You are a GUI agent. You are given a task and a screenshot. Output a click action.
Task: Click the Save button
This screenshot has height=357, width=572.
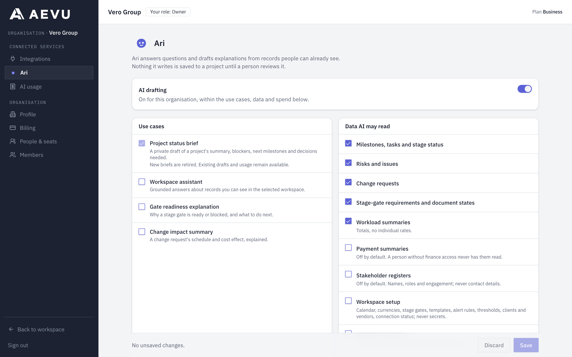click(526, 345)
